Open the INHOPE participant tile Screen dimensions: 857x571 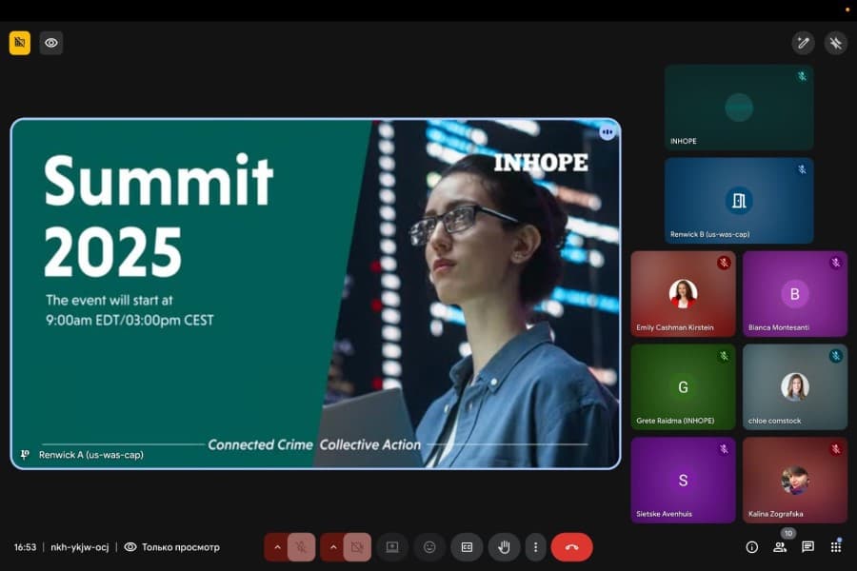[x=739, y=108]
